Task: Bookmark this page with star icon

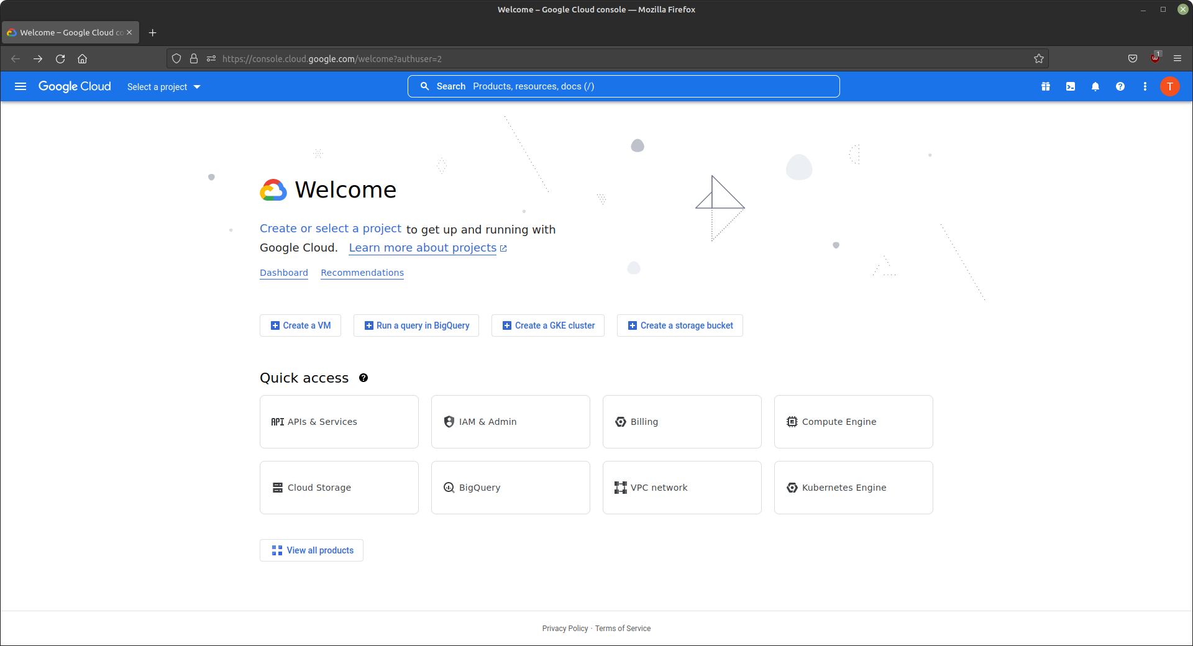Action: pos(1039,58)
